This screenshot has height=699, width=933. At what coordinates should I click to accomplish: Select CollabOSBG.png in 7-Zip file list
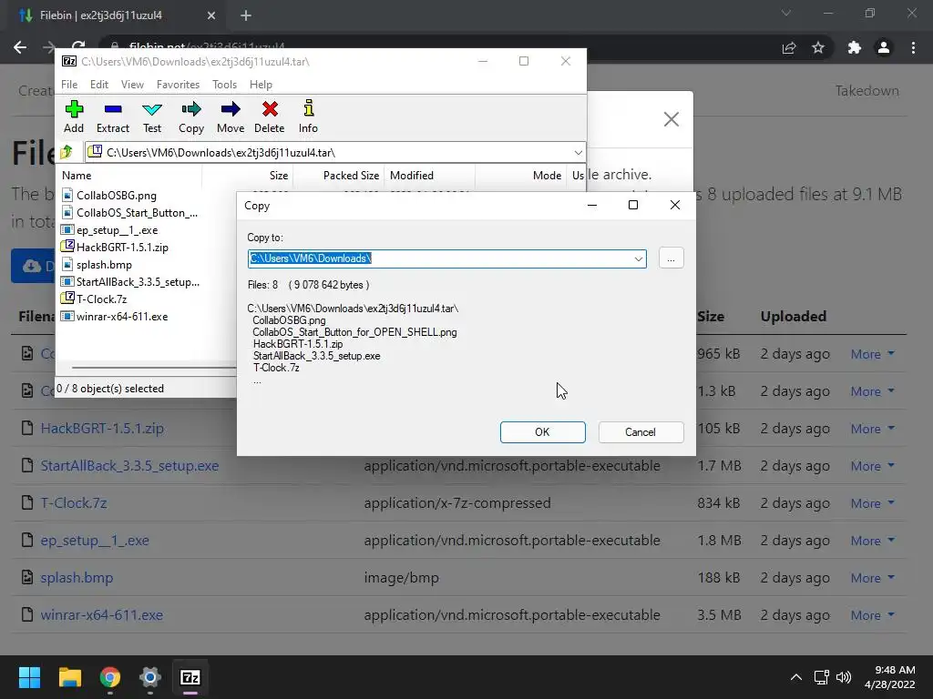(116, 196)
